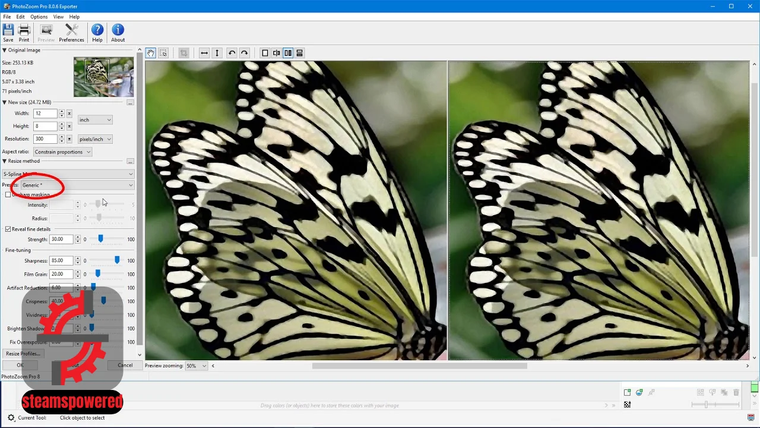Click the Film Grain value field
The image size is (760, 428).
pyautogui.click(x=61, y=274)
